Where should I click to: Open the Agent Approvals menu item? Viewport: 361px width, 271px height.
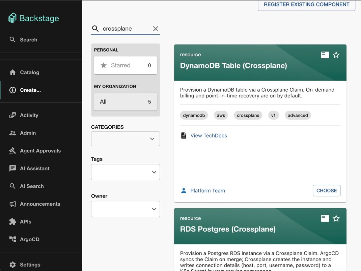pos(41,151)
